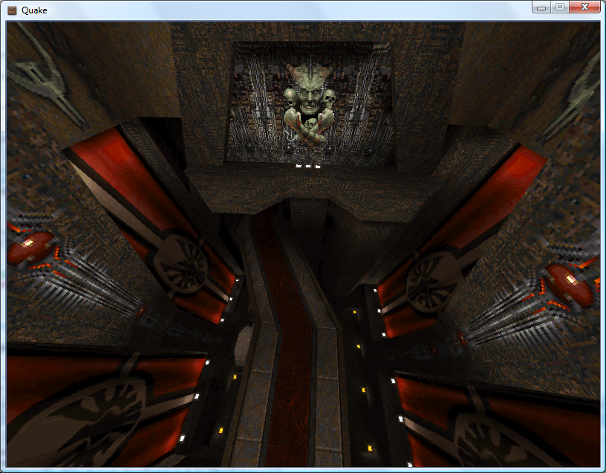Click the red wall lamp on left wall

[31, 245]
